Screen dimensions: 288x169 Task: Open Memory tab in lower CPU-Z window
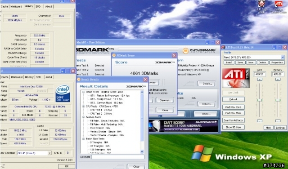29,77
